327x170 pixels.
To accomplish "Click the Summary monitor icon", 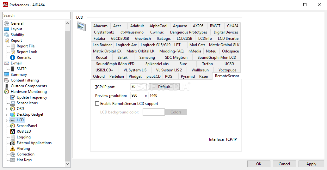I will [7, 75].
